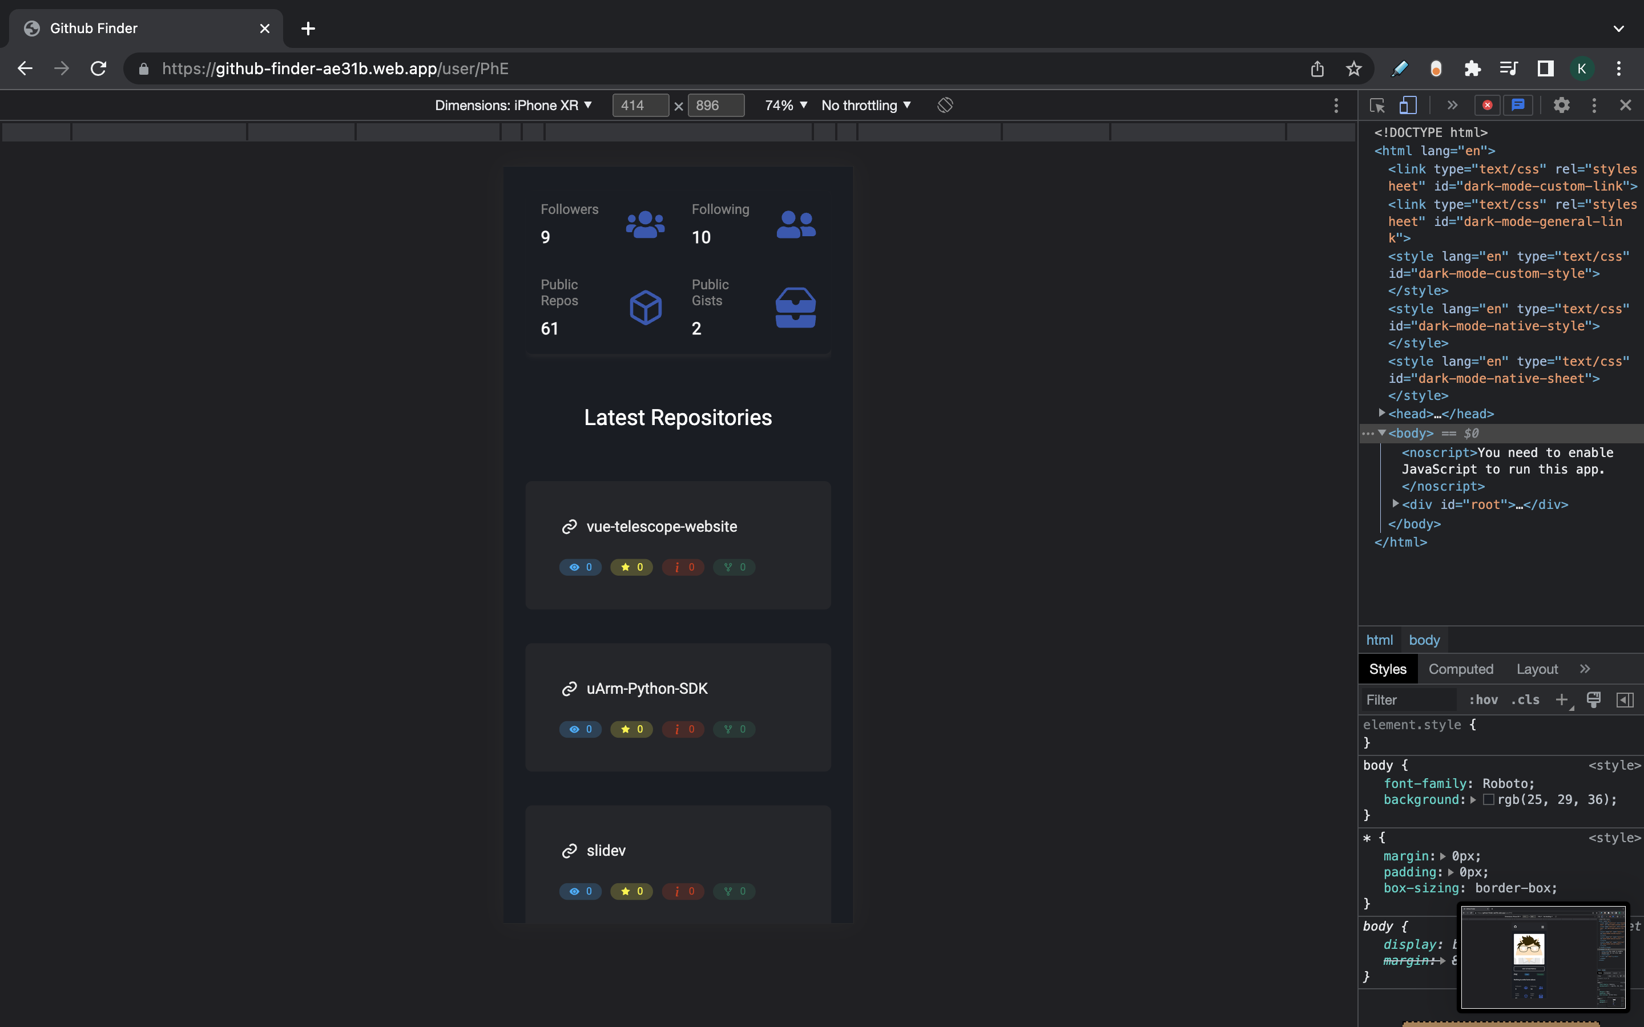The height and width of the screenshot is (1027, 1644).
Task: Switch to the Layout tab
Action: point(1537,669)
